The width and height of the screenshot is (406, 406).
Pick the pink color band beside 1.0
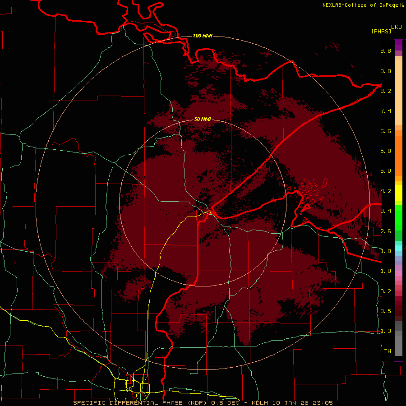[398, 273]
